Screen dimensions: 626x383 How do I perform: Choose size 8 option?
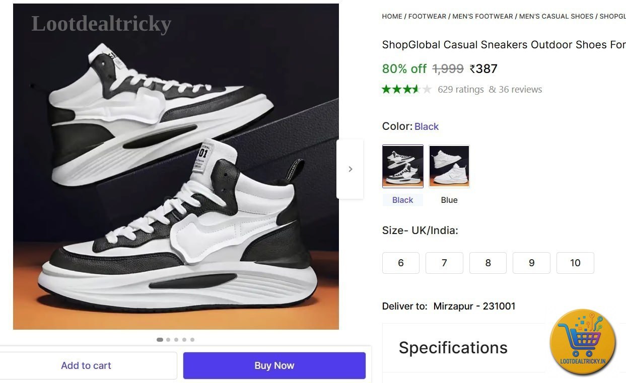[488, 263]
